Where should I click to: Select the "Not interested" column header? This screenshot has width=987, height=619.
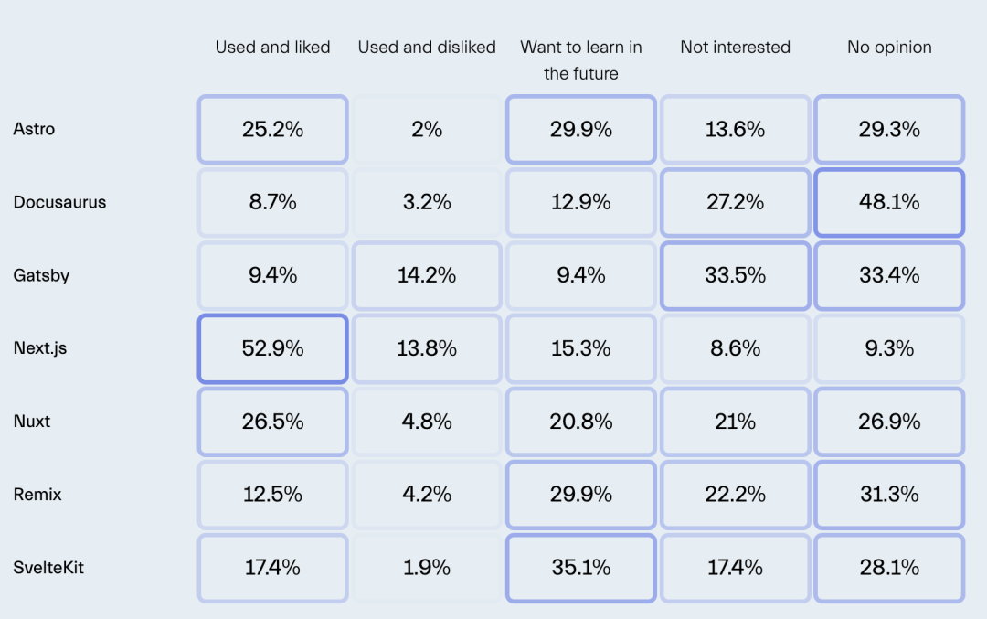click(735, 48)
